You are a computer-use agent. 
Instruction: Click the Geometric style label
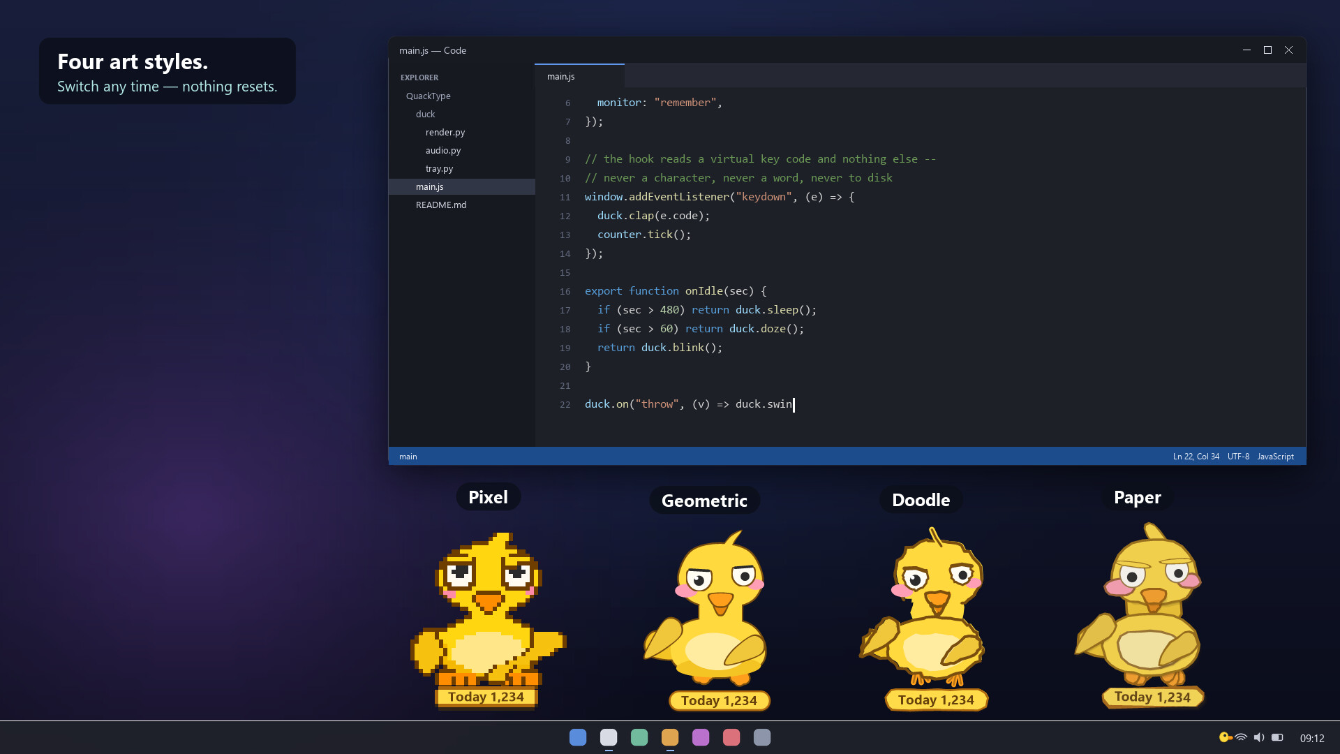704,501
